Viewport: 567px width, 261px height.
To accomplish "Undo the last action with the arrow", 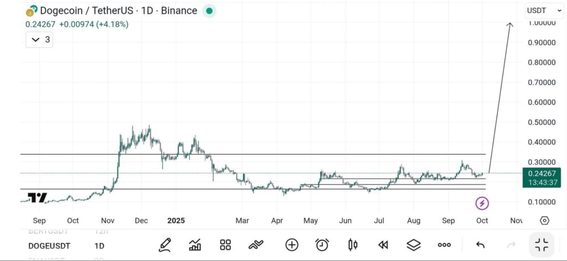I will pyautogui.click(x=480, y=244).
